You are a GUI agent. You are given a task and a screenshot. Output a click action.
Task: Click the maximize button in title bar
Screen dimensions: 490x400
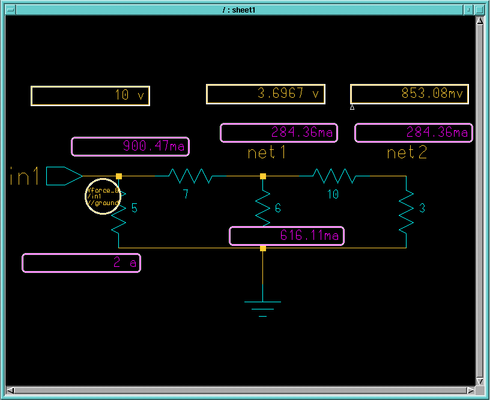point(479,10)
